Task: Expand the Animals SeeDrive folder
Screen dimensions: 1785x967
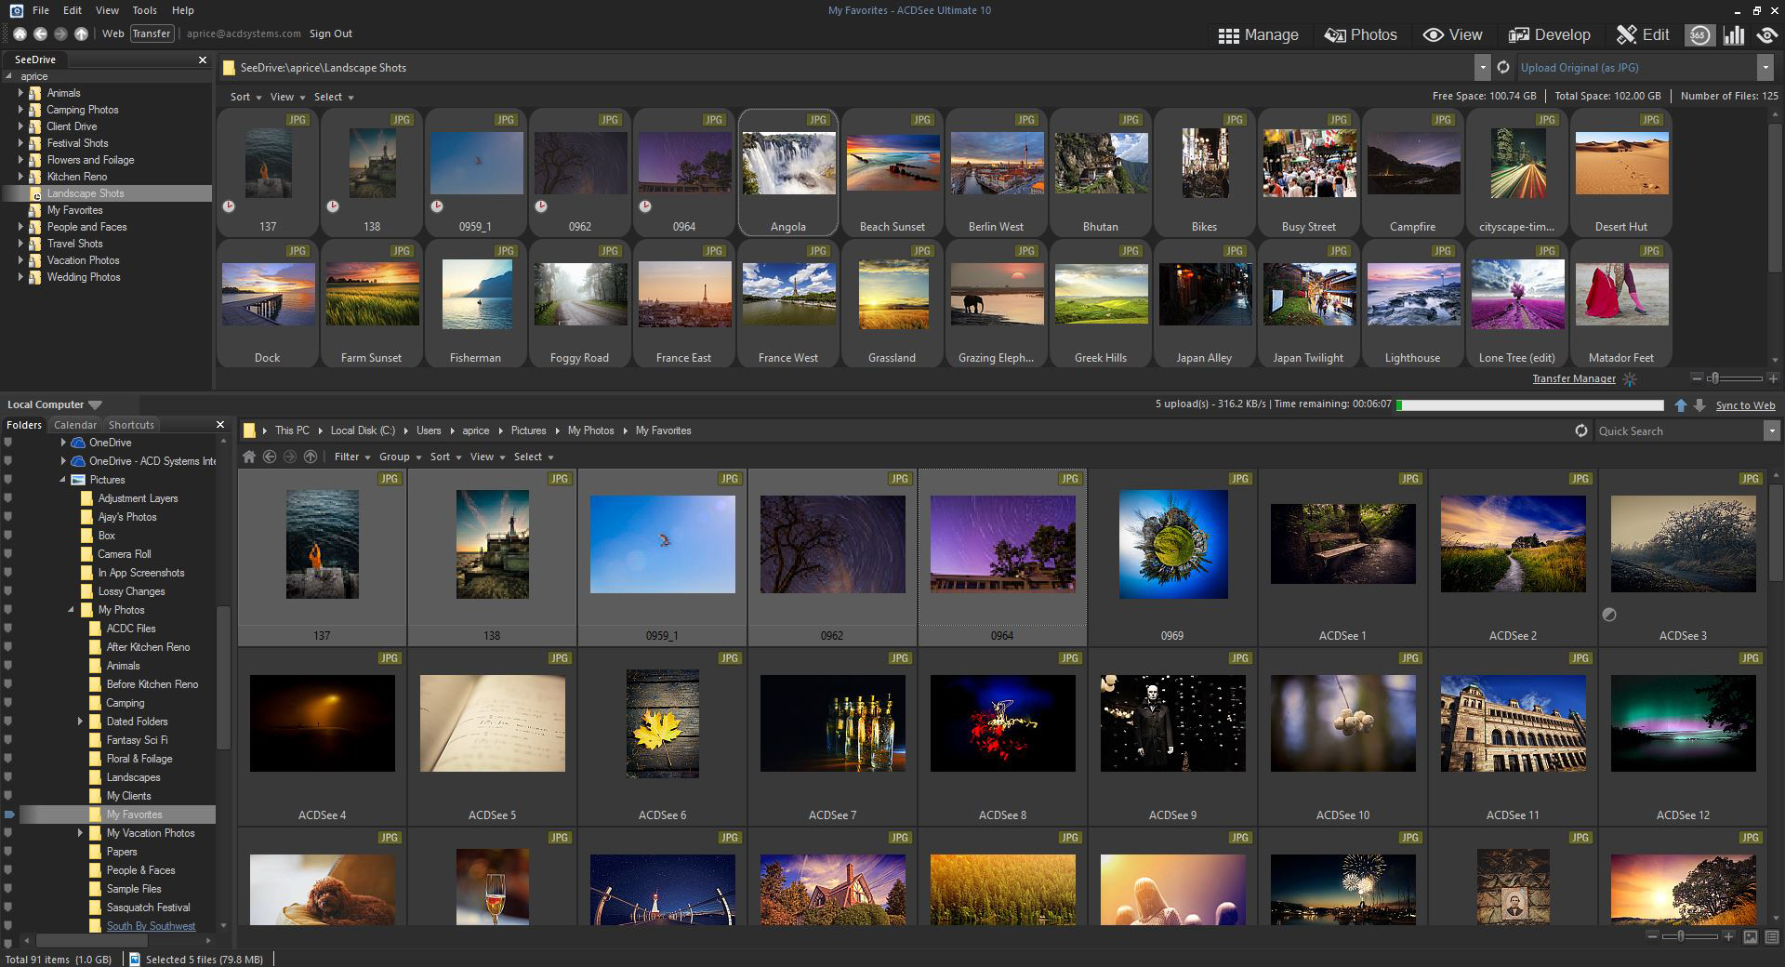Action: pyautogui.click(x=20, y=93)
